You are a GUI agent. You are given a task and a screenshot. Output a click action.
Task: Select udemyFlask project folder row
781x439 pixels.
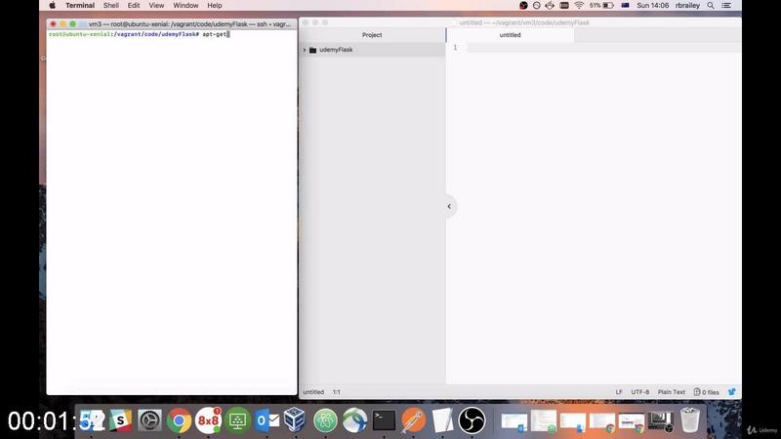coord(372,50)
